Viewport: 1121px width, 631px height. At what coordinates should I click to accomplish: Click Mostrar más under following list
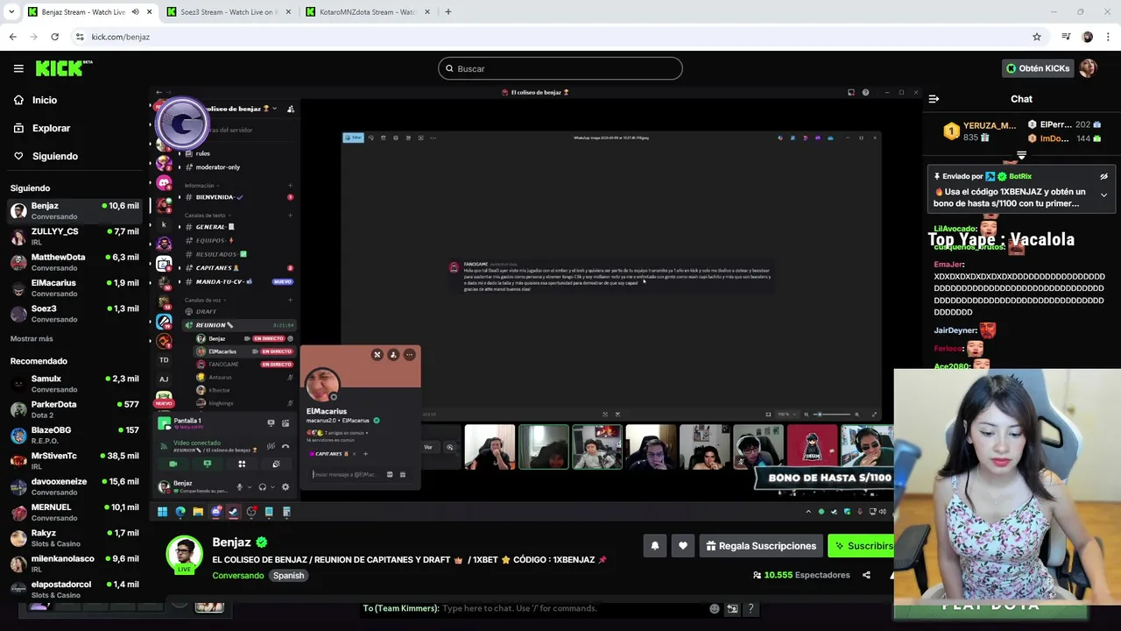pyautogui.click(x=32, y=338)
